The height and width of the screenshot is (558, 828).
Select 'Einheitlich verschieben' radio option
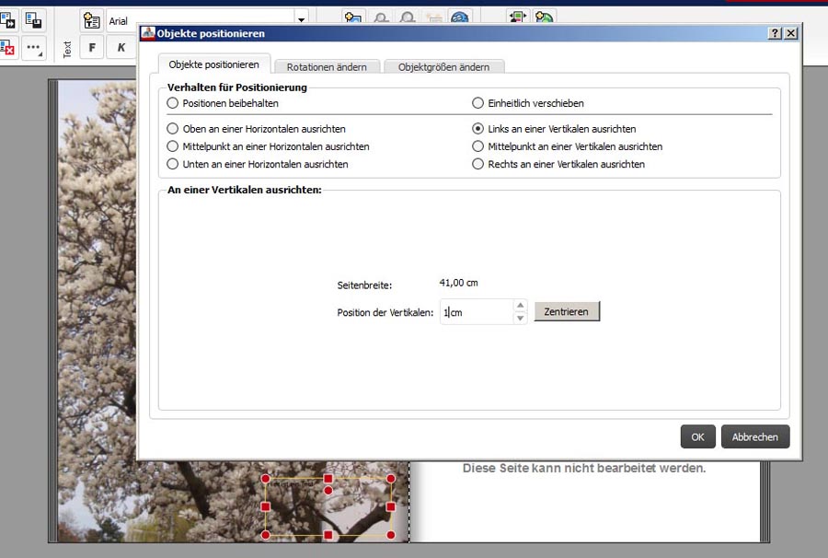[477, 104]
